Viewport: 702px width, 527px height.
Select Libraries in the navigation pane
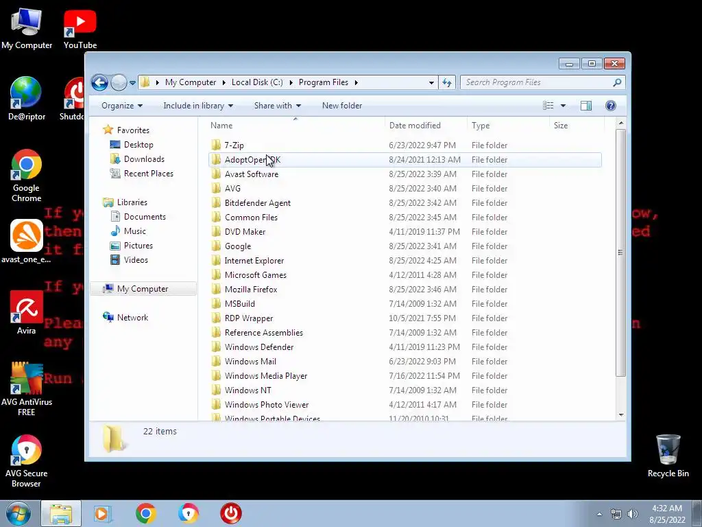[x=132, y=202]
